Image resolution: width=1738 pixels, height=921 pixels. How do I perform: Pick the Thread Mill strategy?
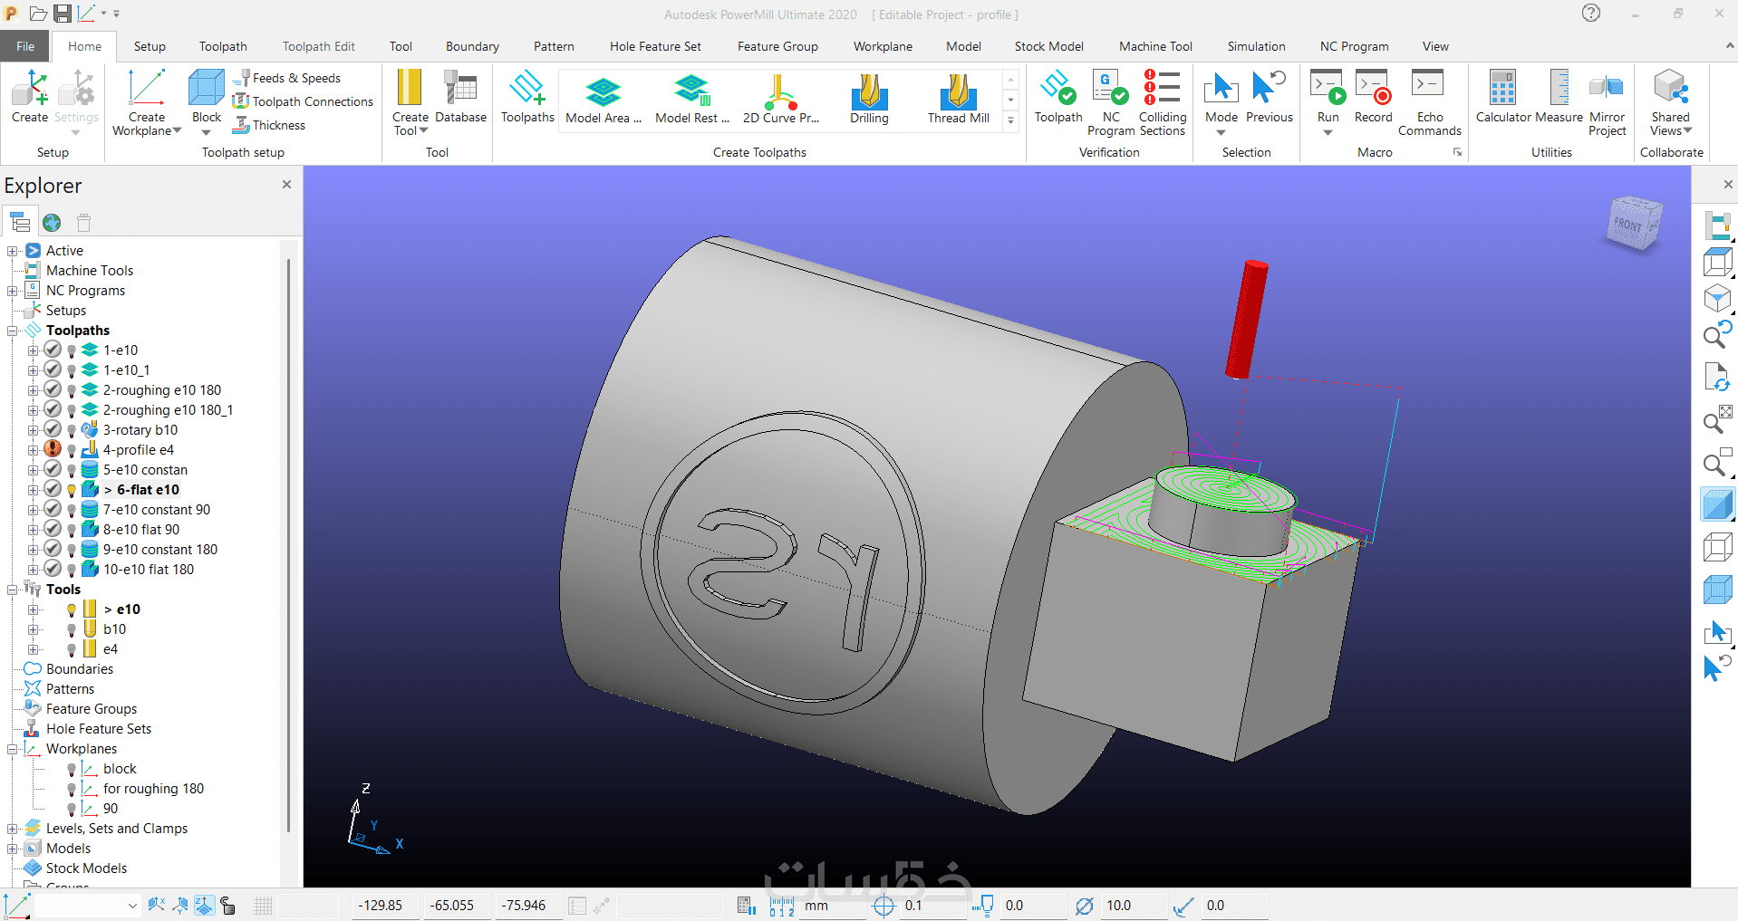click(958, 98)
